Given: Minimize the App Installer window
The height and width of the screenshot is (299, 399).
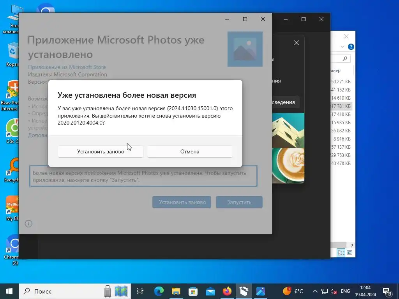Looking at the screenshot, I should click(x=227, y=19).
